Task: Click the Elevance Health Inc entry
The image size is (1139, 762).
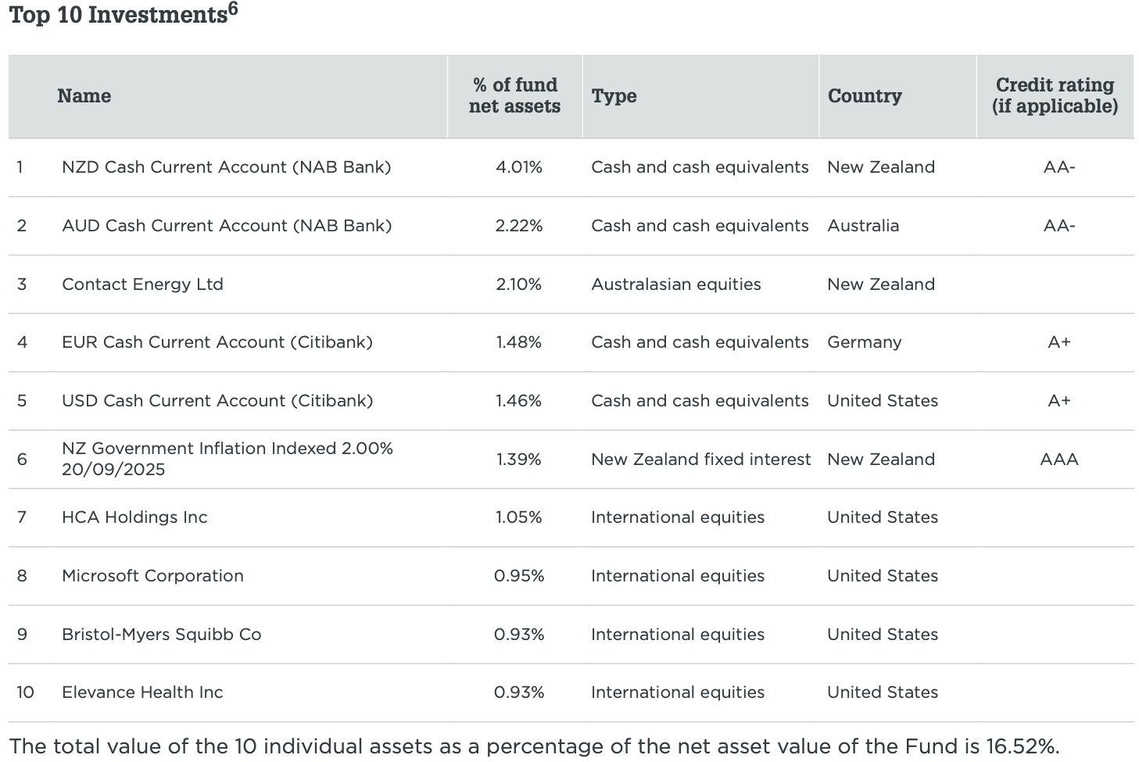Action: (142, 692)
